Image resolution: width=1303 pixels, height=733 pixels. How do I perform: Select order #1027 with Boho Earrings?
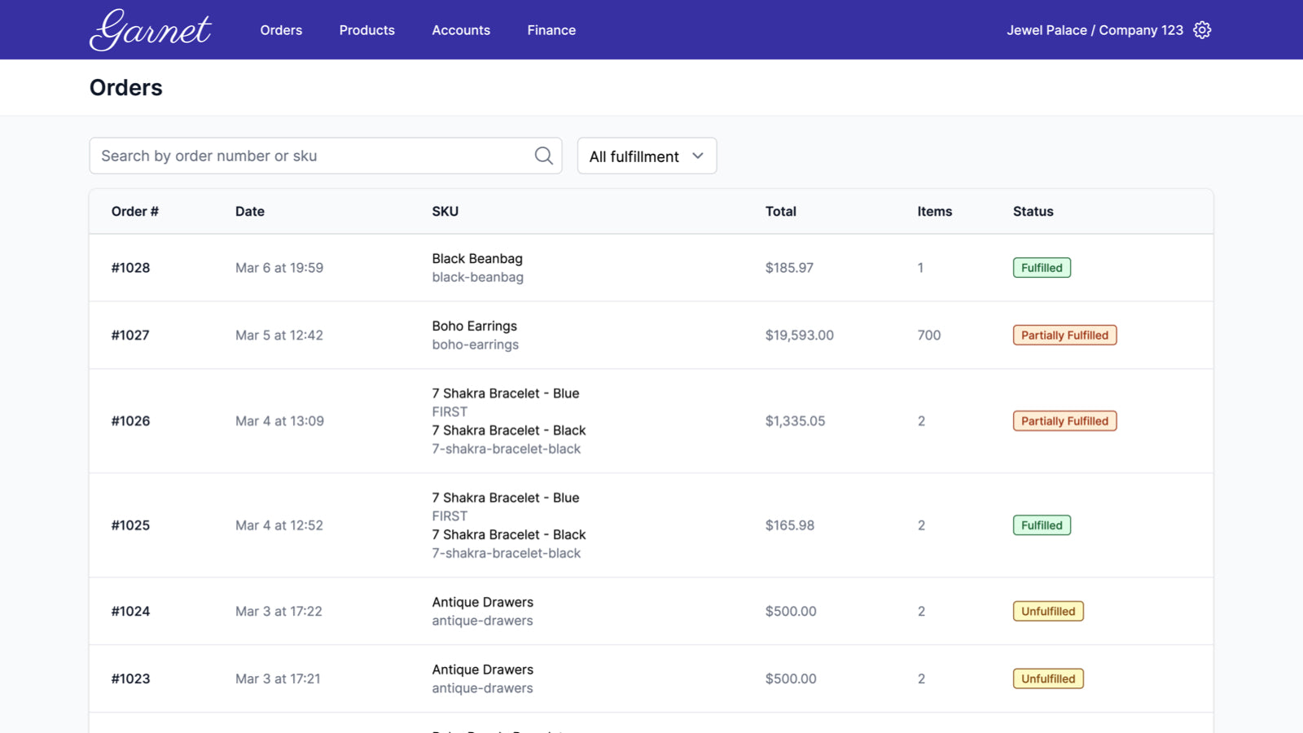coord(130,335)
